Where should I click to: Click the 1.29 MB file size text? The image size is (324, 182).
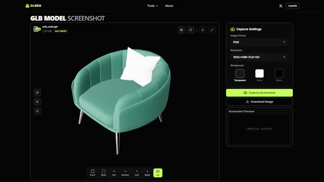pos(47,31)
